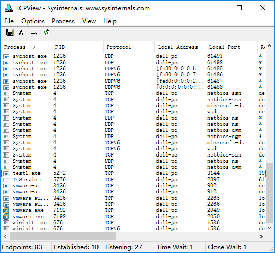The image size is (275, 253).
Task: Click Listening: 27 in status bar
Action: pos(124,247)
